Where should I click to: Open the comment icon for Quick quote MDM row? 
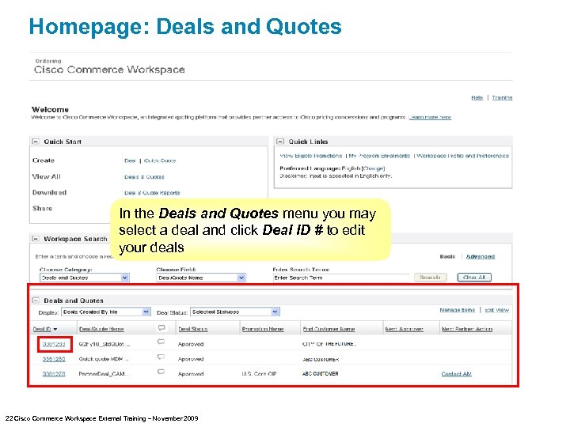pyautogui.click(x=161, y=357)
